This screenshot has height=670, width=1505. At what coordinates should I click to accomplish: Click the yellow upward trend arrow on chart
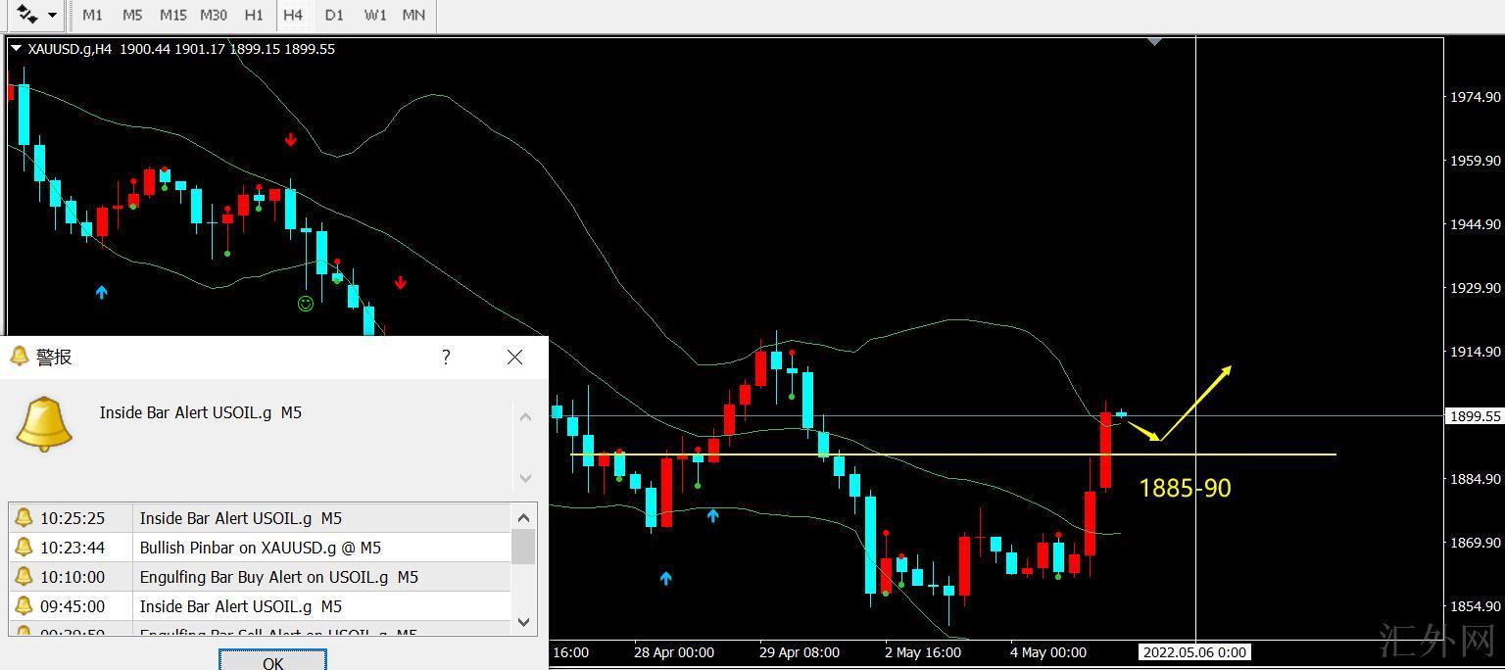pos(1197,402)
